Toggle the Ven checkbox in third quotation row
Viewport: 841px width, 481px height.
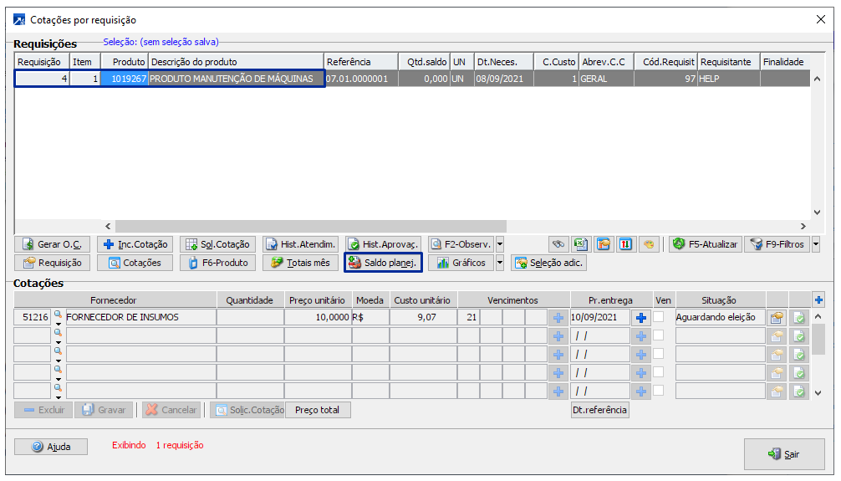[659, 354]
